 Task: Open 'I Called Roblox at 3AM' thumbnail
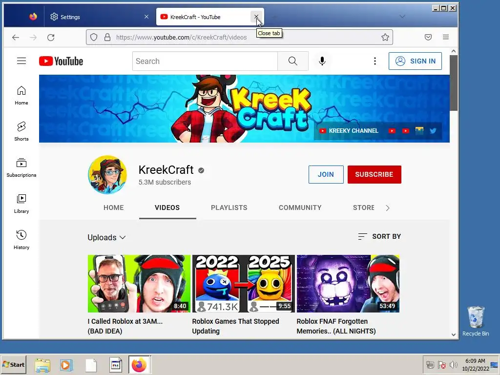tap(139, 284)
